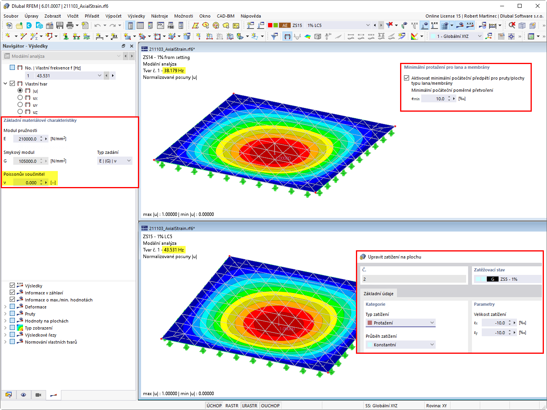Screen dimensions: 547x410
Task: Click the isometric box view icon
Action: click(x=522, y=25)
